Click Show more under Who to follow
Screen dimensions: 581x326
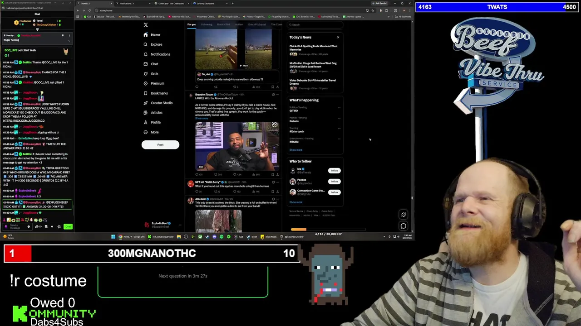295,202
